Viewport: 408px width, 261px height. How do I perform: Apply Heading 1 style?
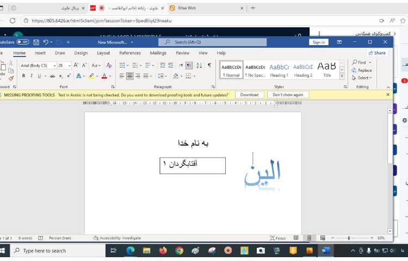tap(279, 70)
